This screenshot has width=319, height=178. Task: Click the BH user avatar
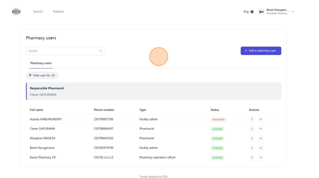click(261, 12)
